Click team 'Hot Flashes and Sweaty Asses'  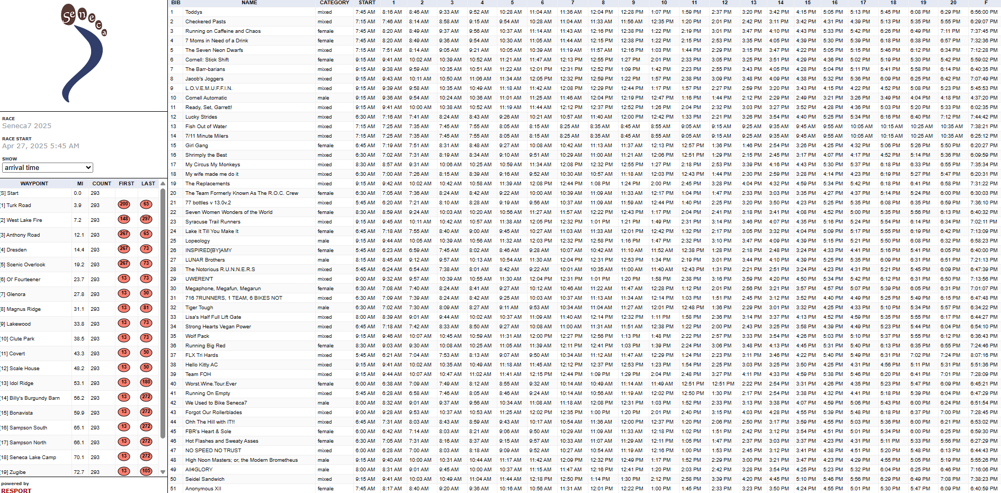(x=222, y=441)
